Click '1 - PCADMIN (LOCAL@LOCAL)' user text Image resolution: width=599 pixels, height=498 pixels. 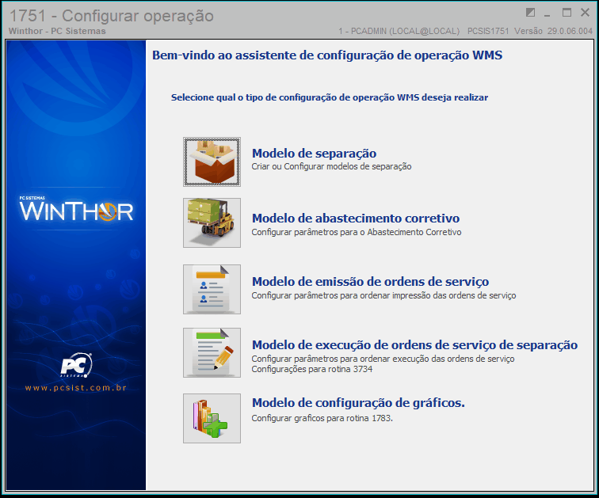[399, 32]
